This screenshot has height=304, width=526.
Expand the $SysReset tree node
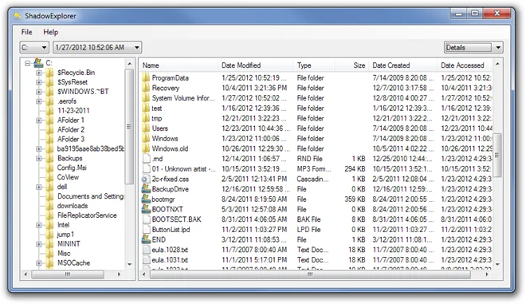tap(39, 82)
